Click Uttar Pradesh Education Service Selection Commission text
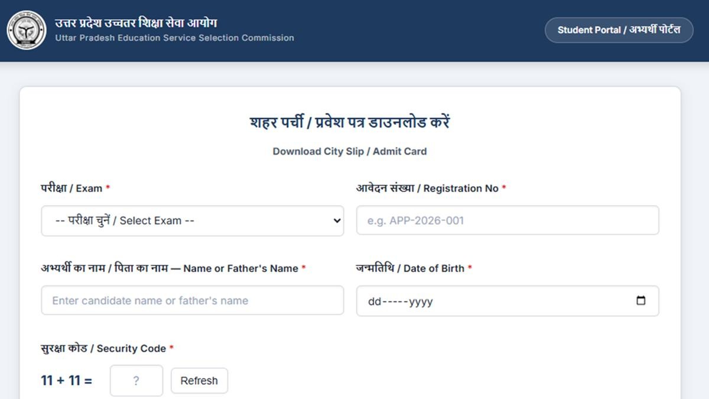709x399 pixels. click(174, 38)
